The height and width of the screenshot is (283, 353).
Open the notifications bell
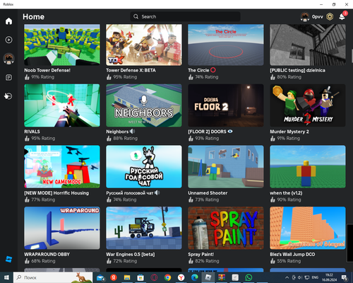pos(342,16)
